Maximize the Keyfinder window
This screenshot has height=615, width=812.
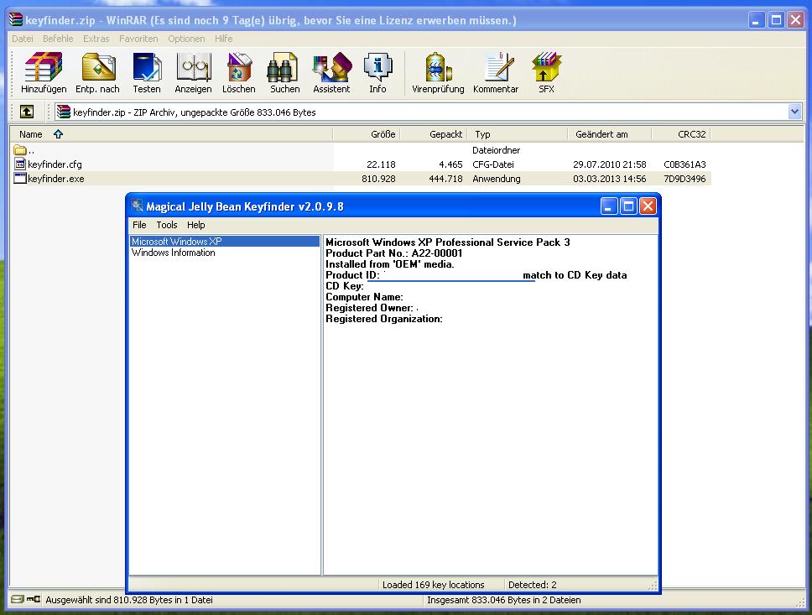point(628,206)
